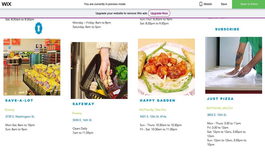Click the SAFEWAY title
The image size is (265, 162).
[x=83, y=104]
